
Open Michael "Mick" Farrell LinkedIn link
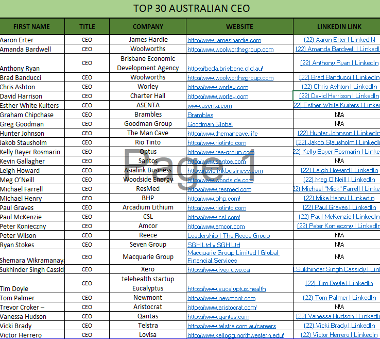coord(337,189)
